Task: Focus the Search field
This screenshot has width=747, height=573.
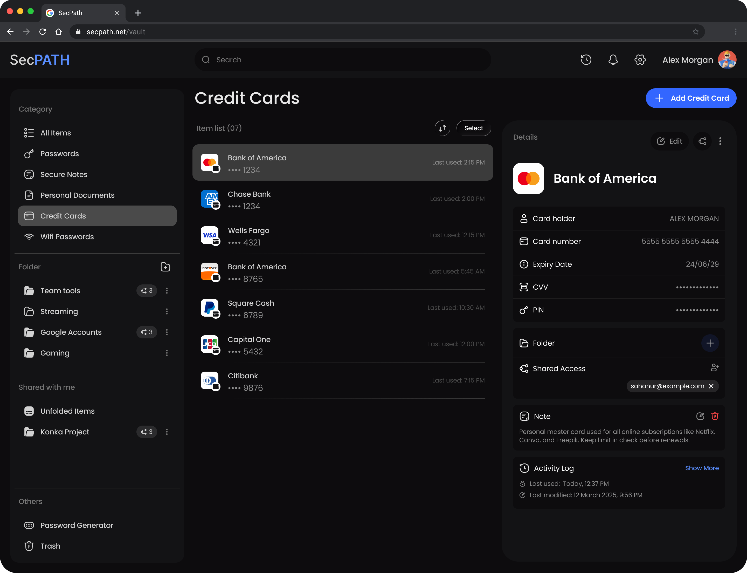Action: [343, 60]
